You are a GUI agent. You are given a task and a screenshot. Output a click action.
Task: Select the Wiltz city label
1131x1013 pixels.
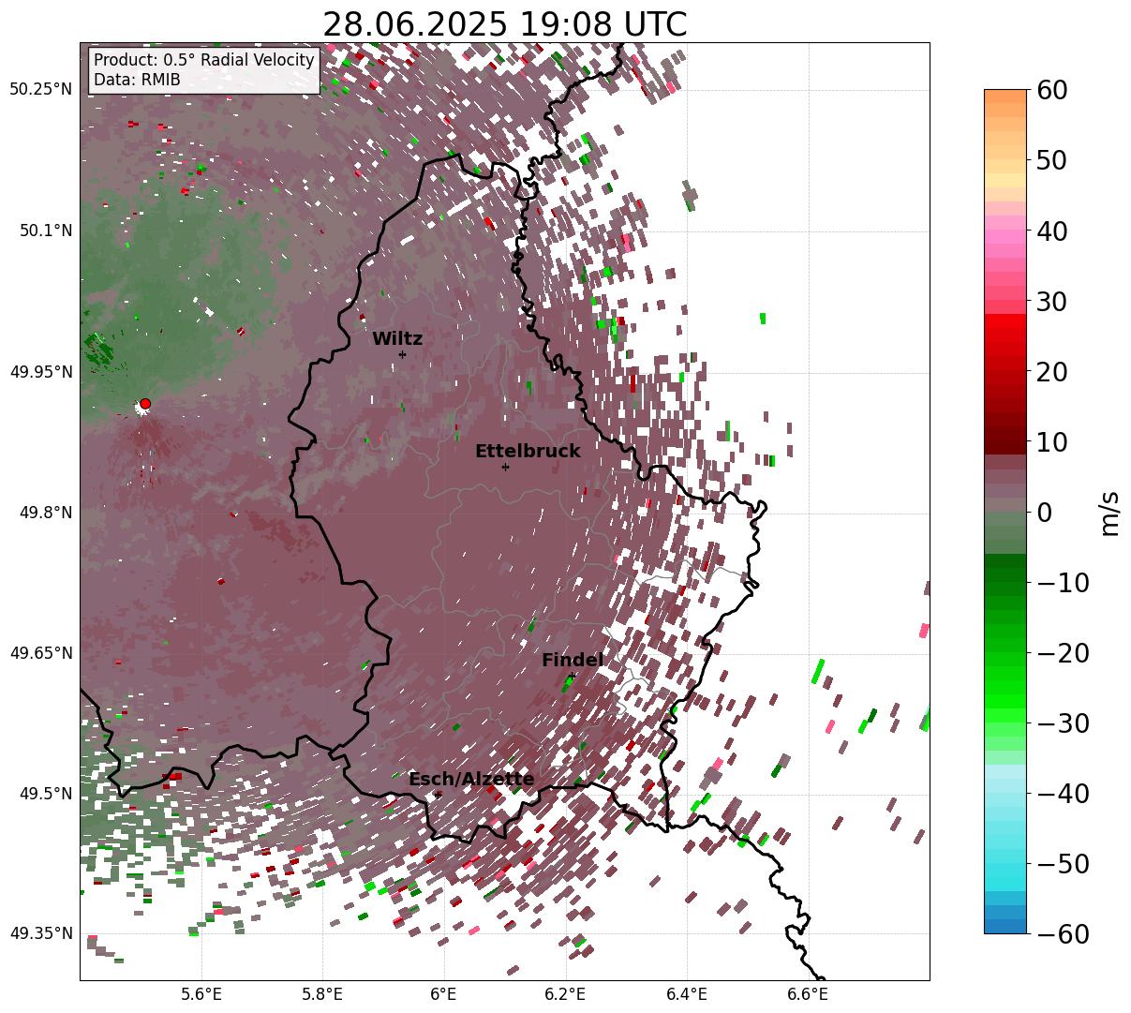click(x=397, y=339)
